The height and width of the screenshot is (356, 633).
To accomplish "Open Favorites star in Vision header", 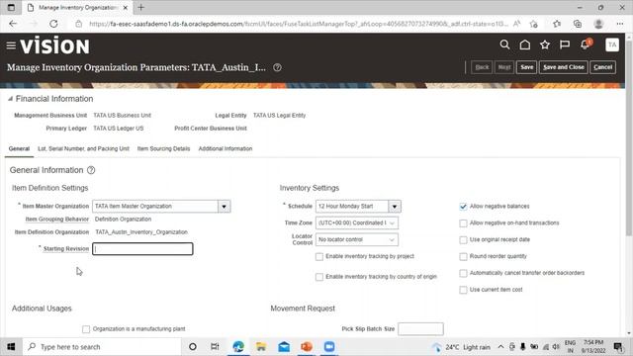I will [x=545, y=44].
